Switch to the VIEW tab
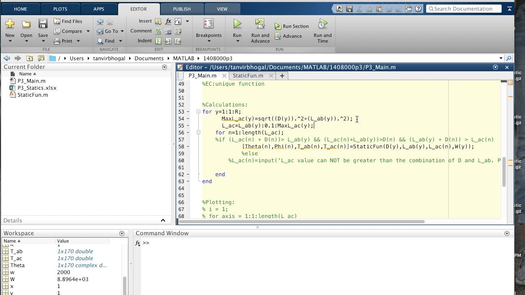 (222, 9)
